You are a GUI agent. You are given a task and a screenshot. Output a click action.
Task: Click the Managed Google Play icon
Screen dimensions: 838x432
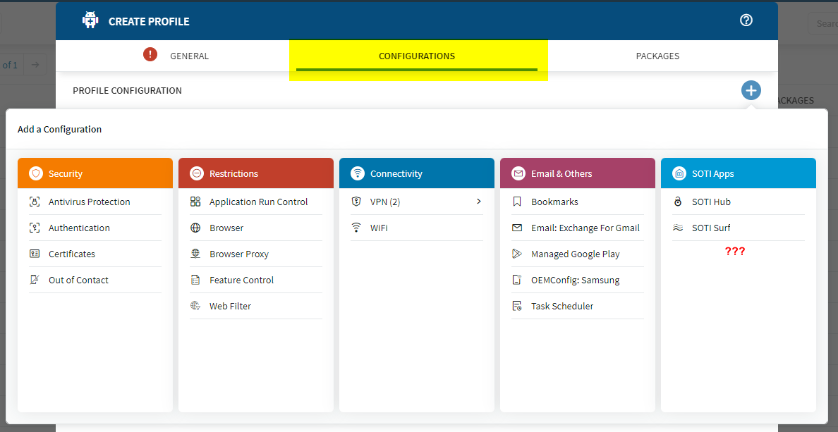point(517,254)
